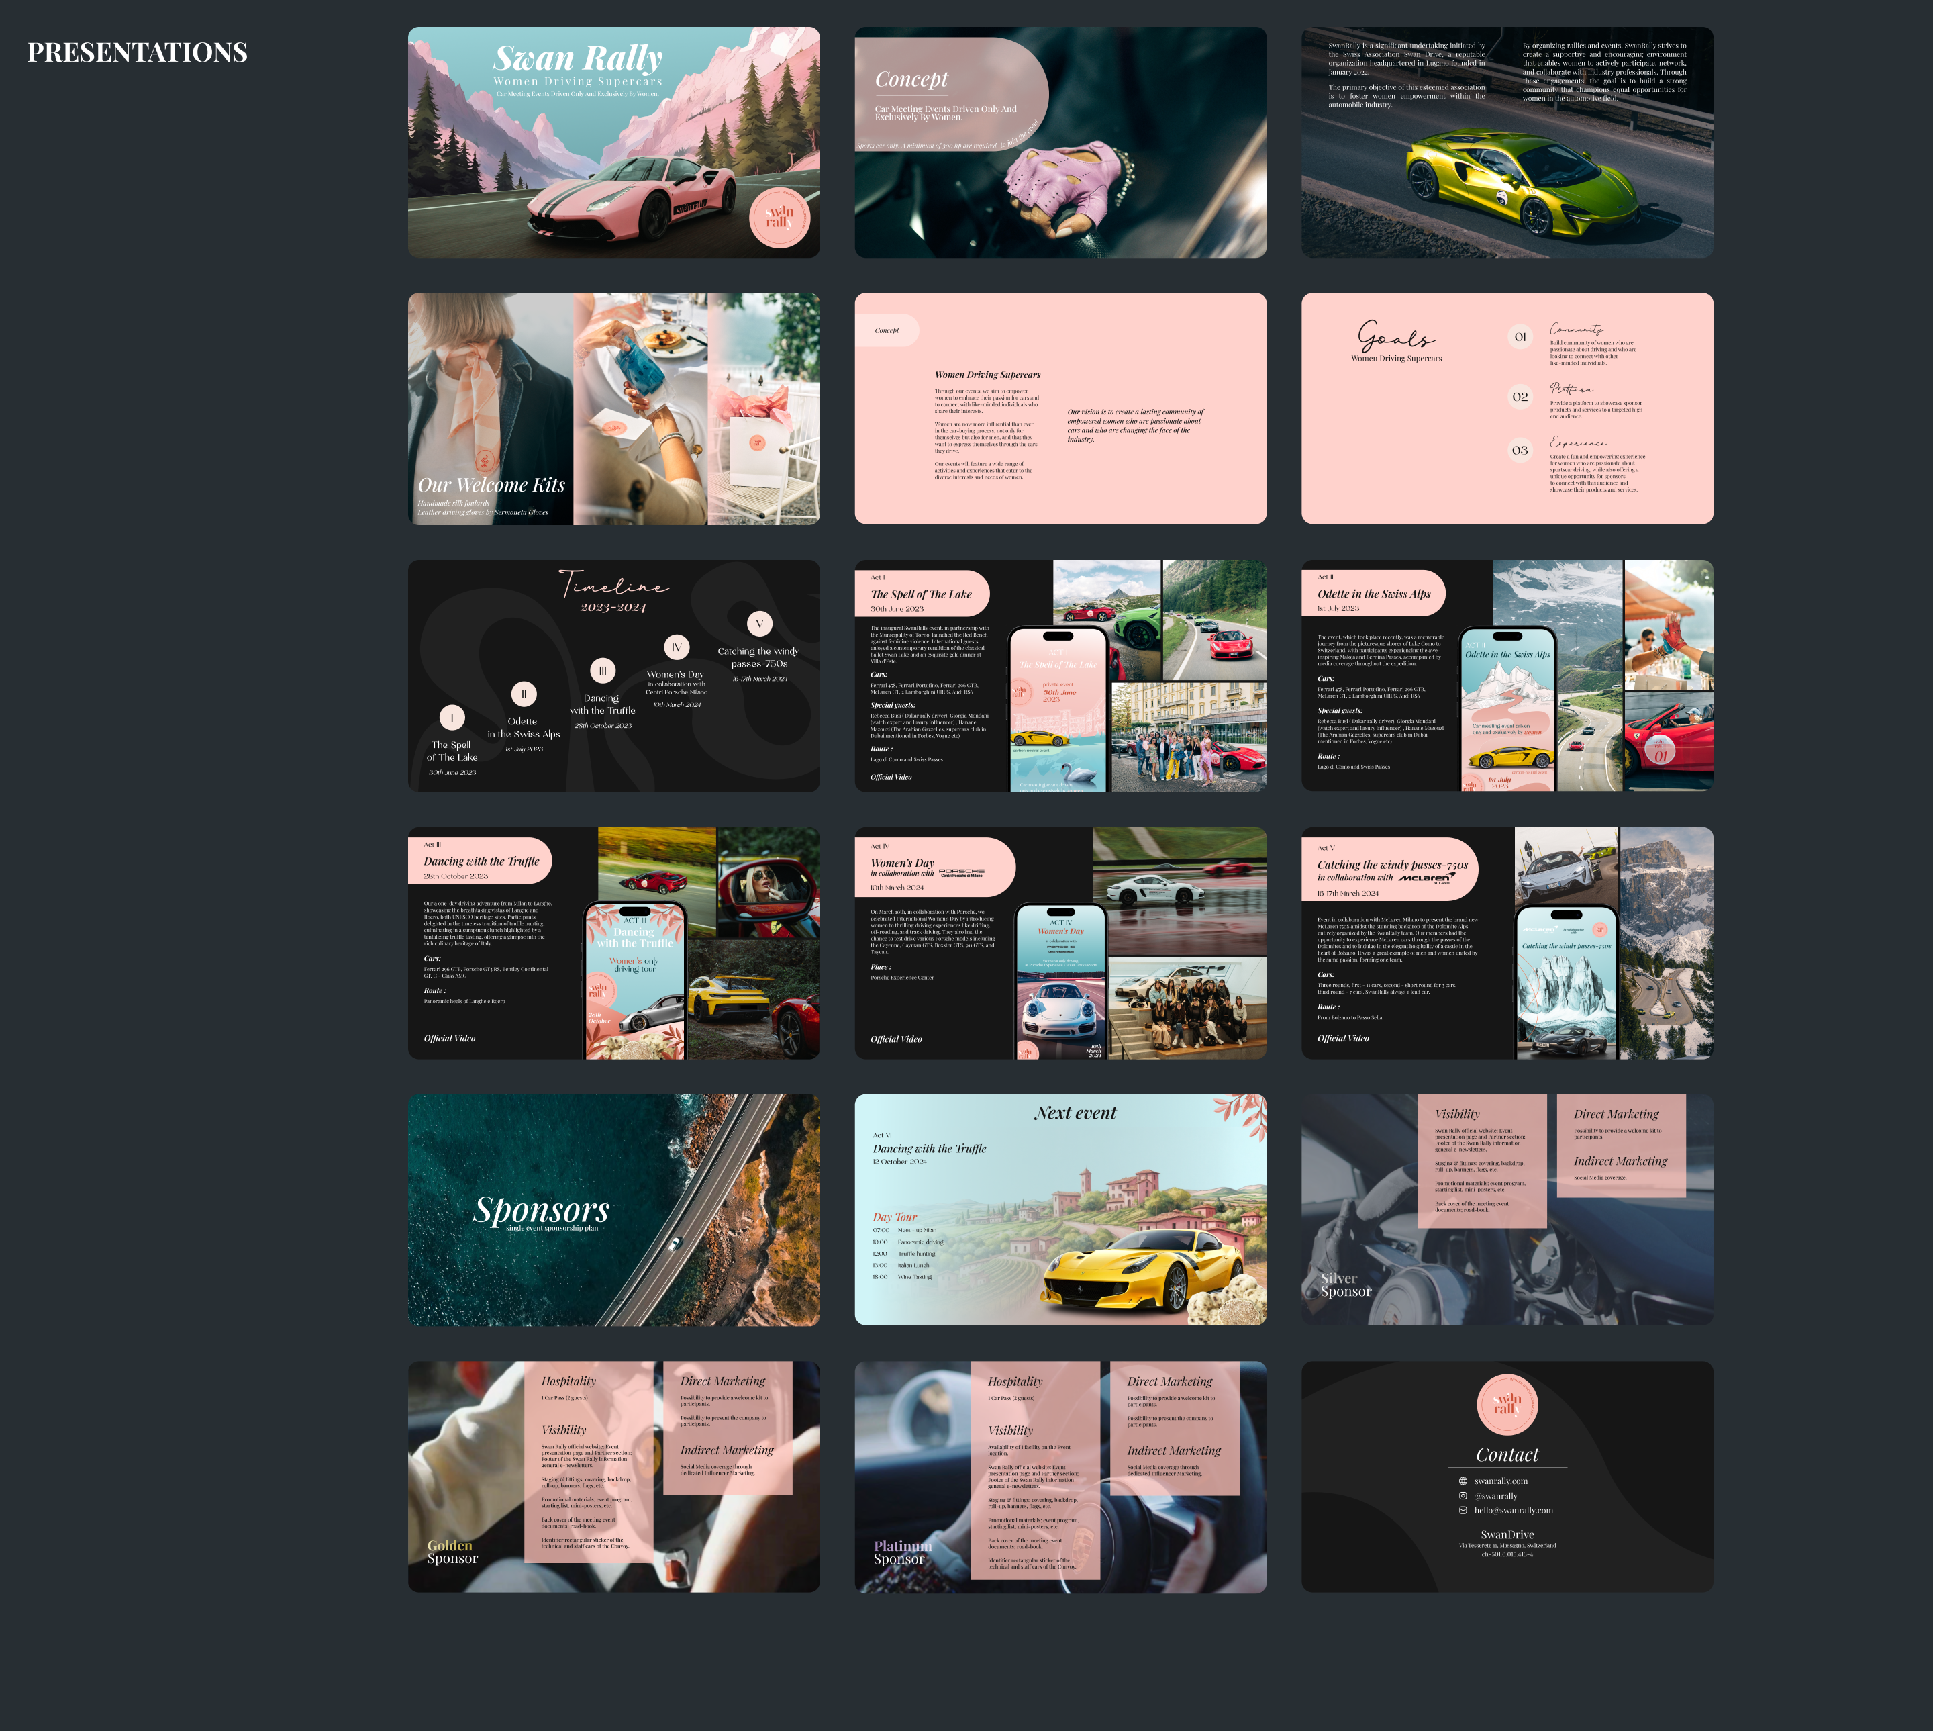1933x1731 pixels.
Task: Open the Next event yellow Ferrari slide
Action: [1060, 1210]
